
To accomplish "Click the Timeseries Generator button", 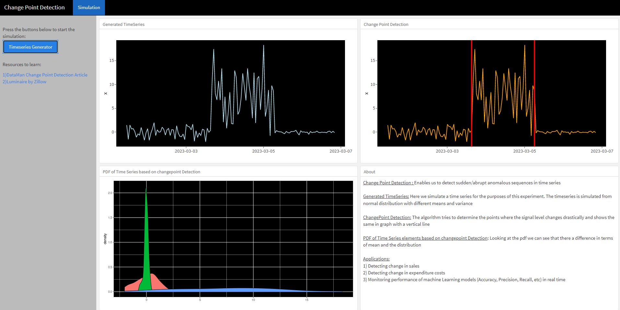I will click(30, 47).
